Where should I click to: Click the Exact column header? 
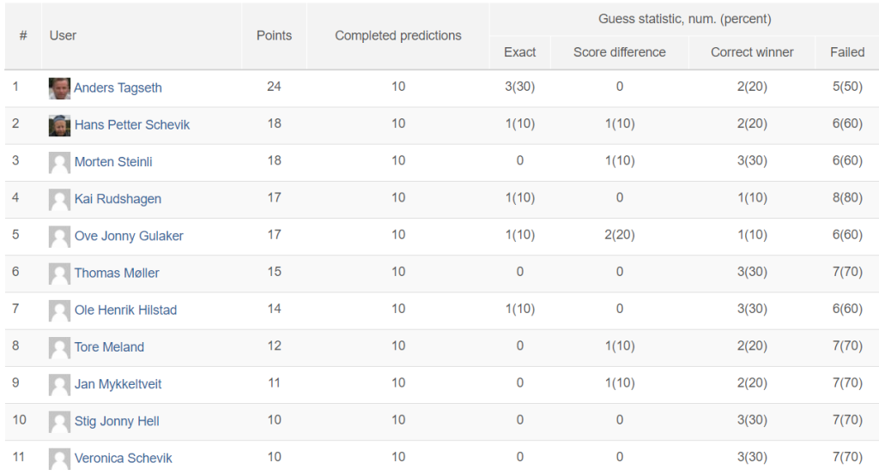pos(519,52)
